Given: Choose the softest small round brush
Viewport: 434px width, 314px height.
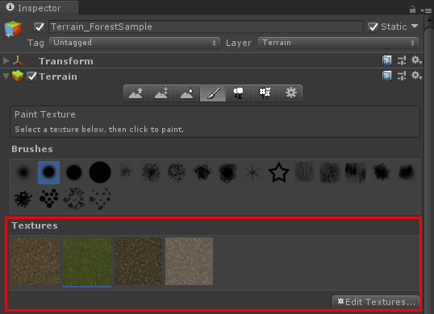Looking at the screenshot, I should click(x=23, y=172).
